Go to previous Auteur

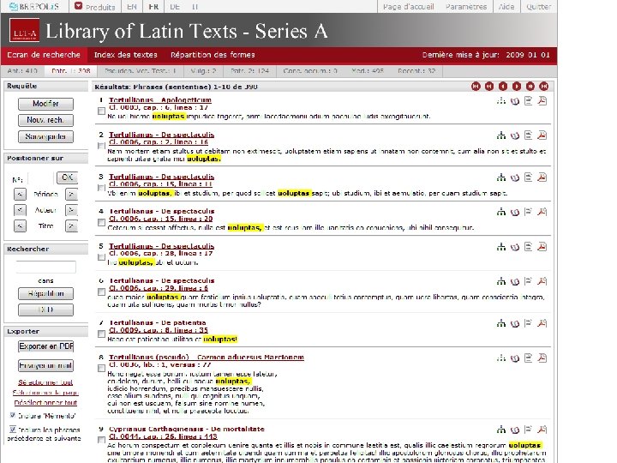click(x=20, y=210)
